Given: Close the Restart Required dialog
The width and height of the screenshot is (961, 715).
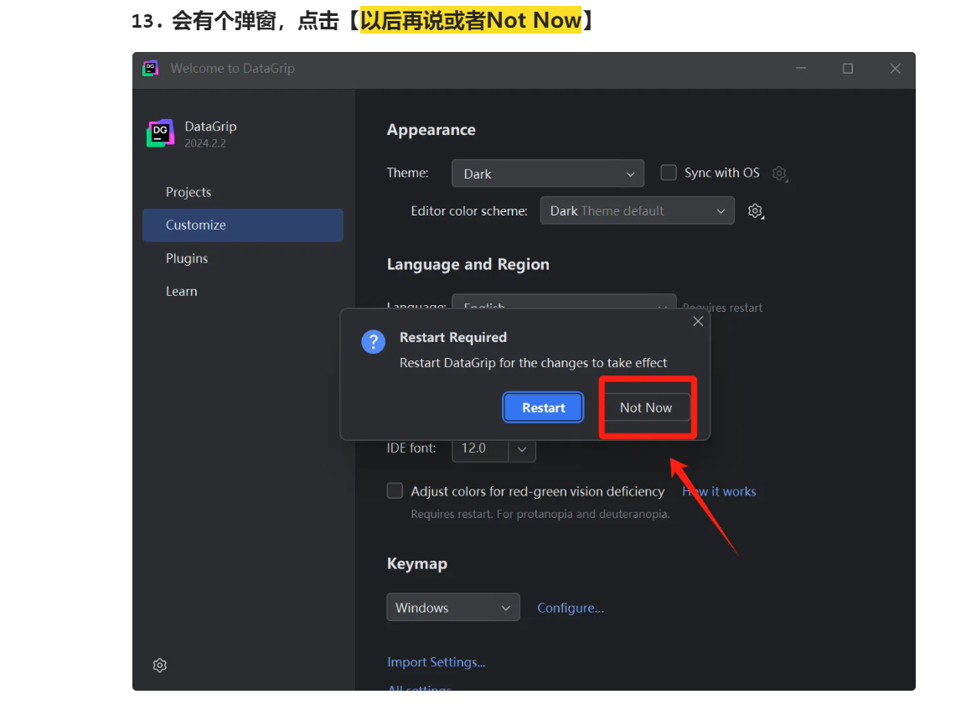Looking at the screenshot, I should [697, 321].
